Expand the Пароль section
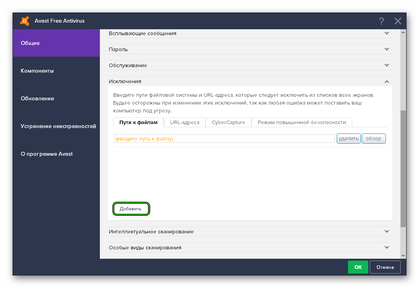The image size is (419, 288). pyautogui.click(x=250, y=49)
